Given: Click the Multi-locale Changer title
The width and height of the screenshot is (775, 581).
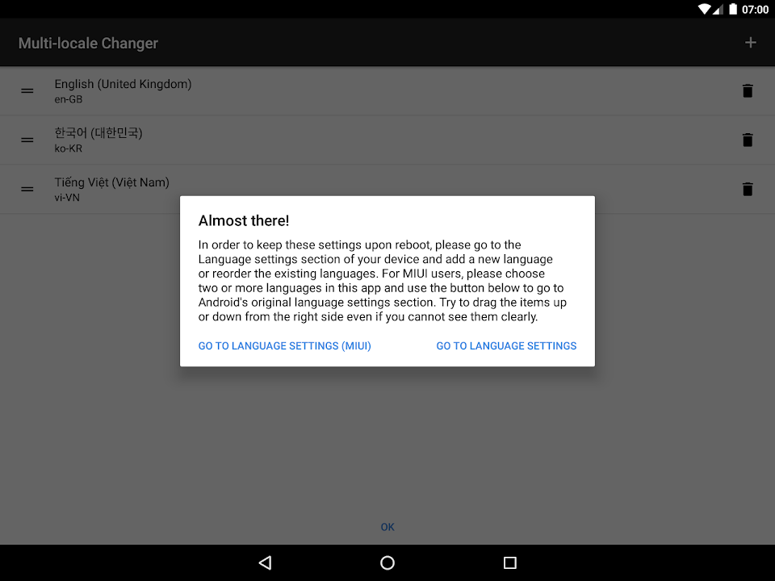Looking at the screenshot, I should pos(88,44).
